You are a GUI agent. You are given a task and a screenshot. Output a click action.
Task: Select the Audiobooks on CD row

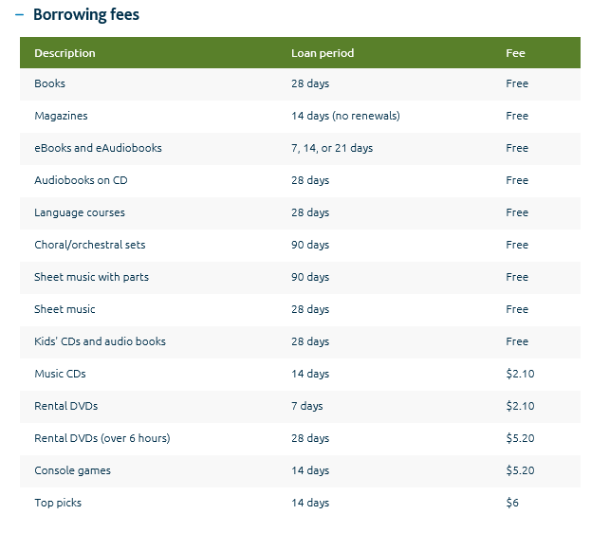81,180
